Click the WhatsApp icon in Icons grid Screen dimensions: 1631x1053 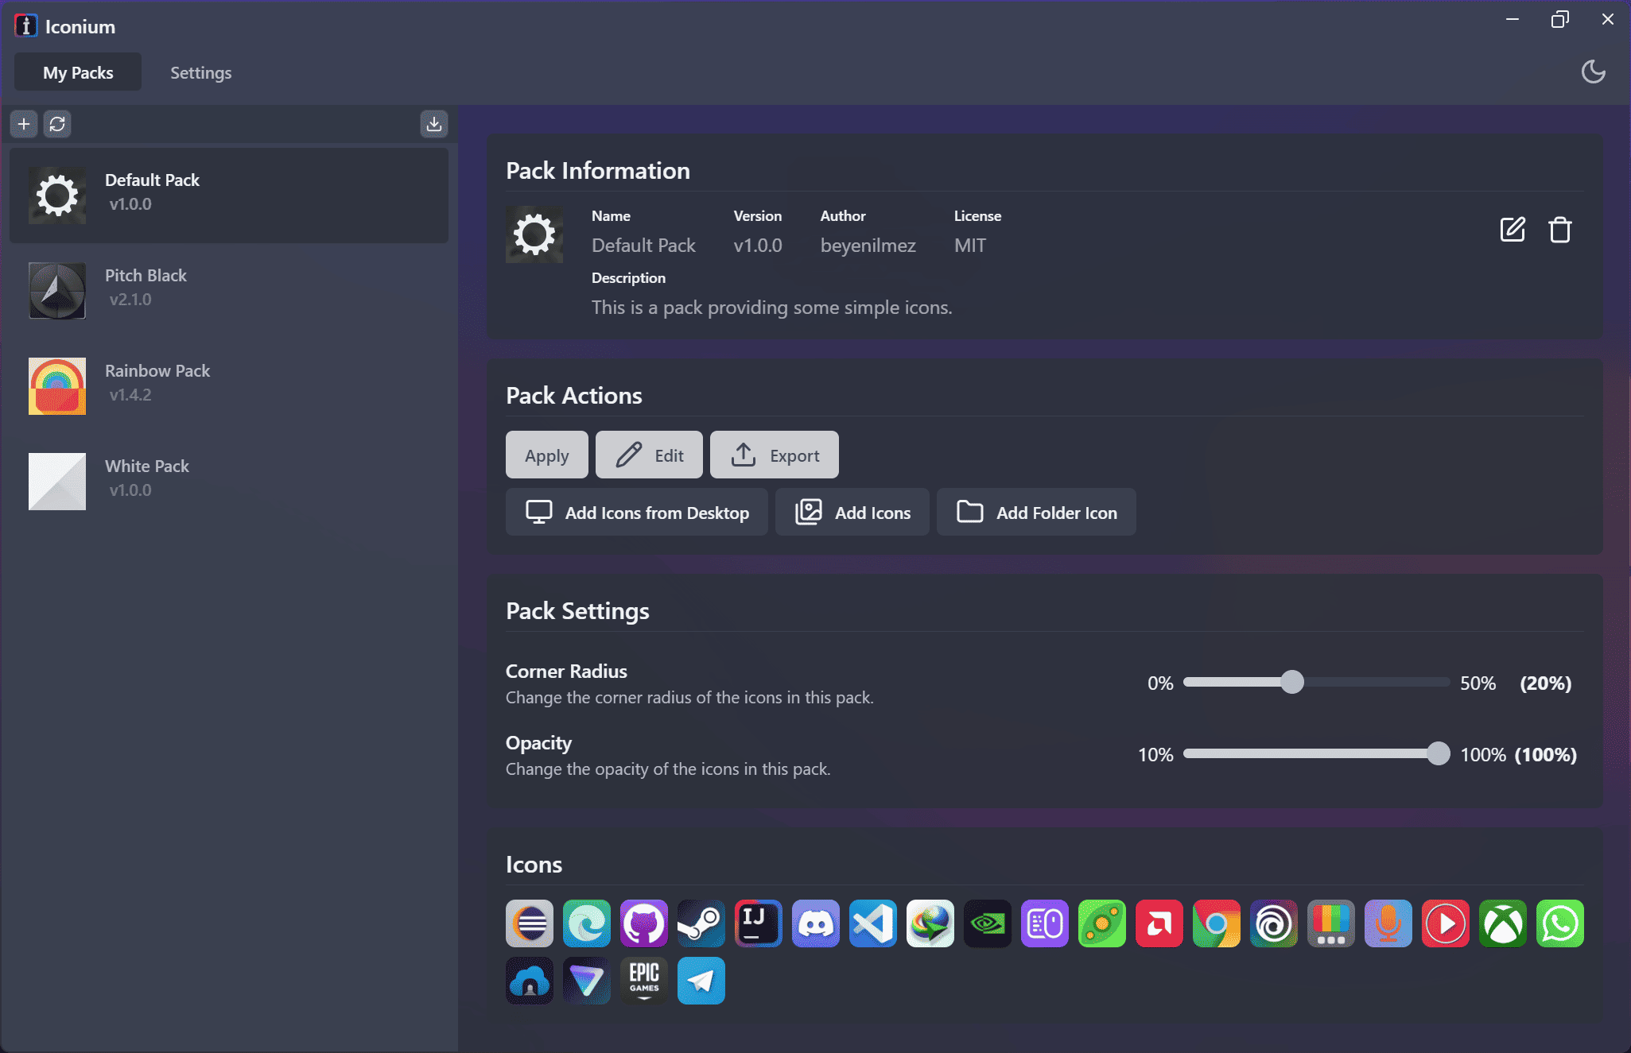pos(1560,923)
